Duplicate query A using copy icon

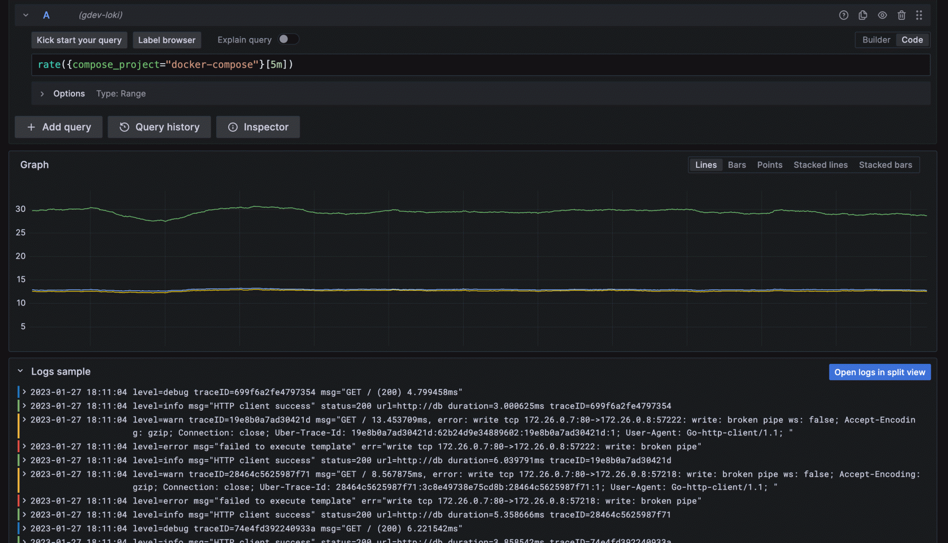[863, 15]
